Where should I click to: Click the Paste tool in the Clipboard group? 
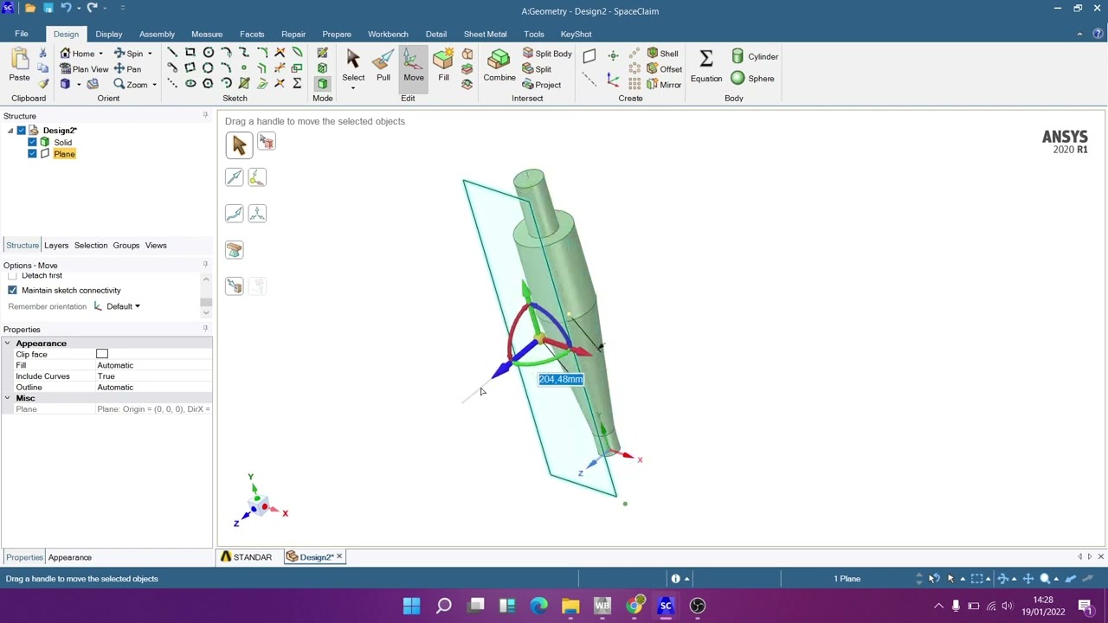(x=19, y=66)
